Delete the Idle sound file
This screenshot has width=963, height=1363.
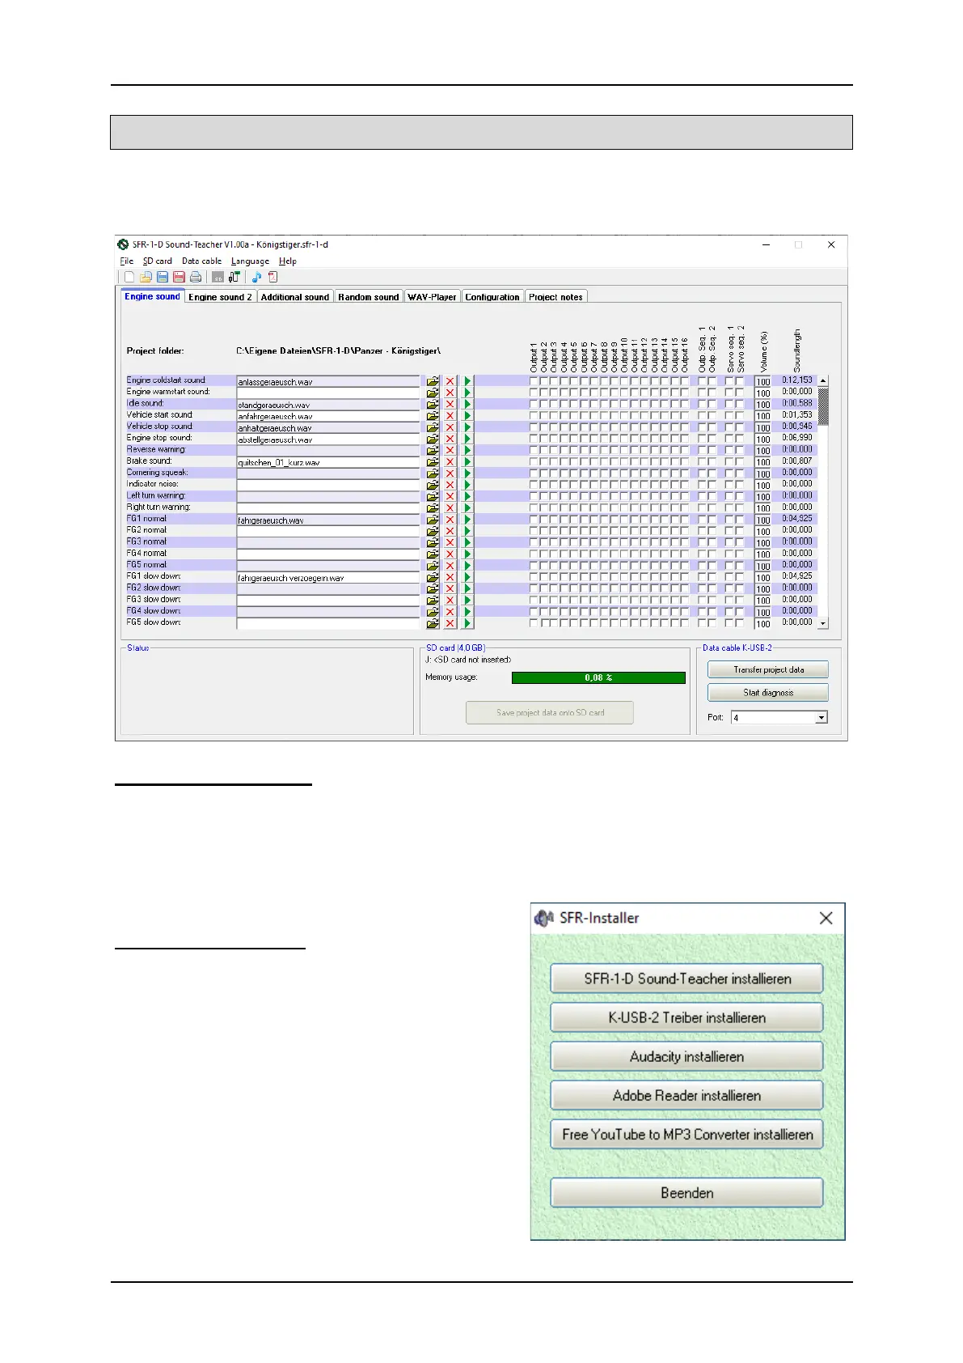coord(450,404)
